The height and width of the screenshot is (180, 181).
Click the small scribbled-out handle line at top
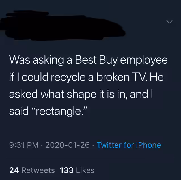(27, 13)
